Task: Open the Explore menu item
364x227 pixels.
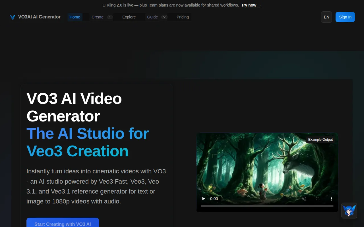Action: (x=129, y=17)
